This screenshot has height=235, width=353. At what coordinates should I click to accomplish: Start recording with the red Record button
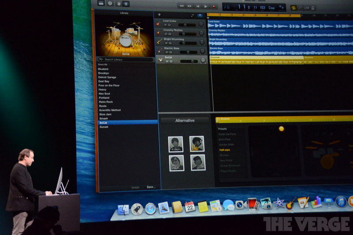[x=214, y=7]
